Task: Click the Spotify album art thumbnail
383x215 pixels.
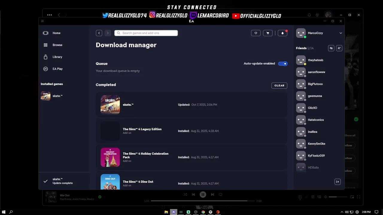Action: [51, 197]
